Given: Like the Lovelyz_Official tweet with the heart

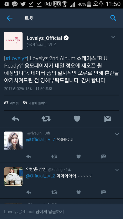Looking at the screenshot, I should 77,119.
